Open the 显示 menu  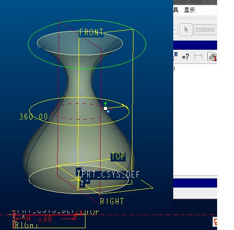(x=190, y=10)
